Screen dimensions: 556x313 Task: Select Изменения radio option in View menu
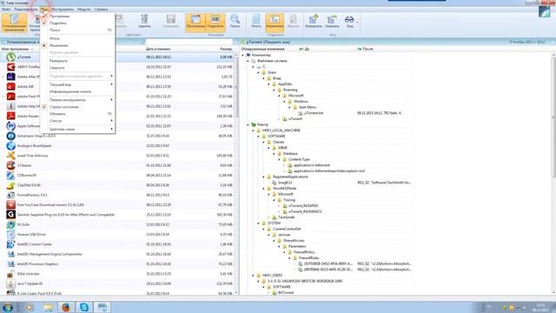point(44,45)
